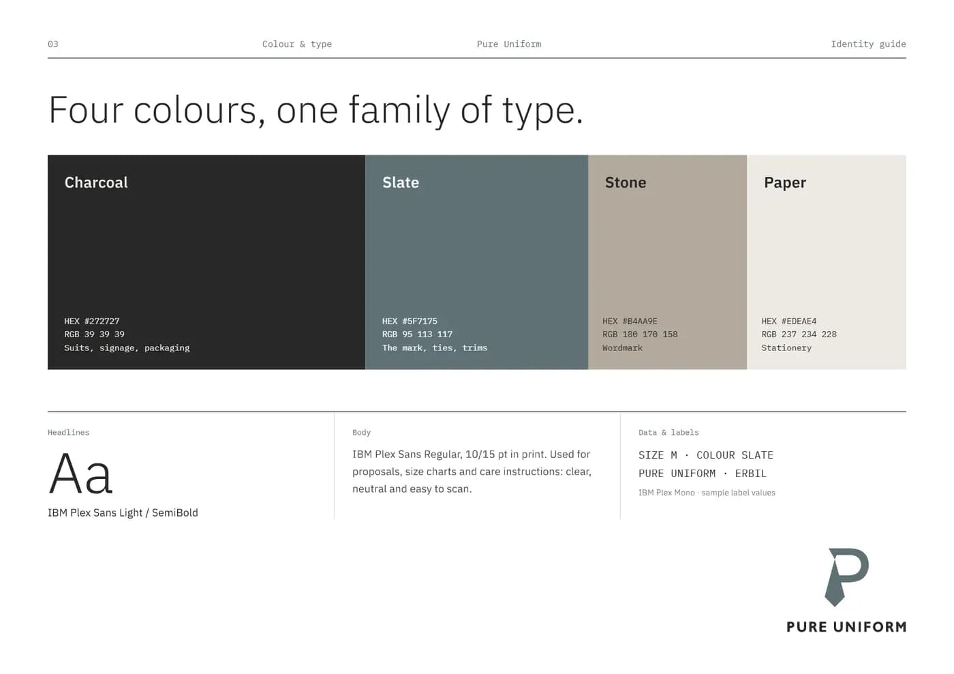Screen dimensions: 954x674
Task: Click the large 'Aa' type specimen
Action: (x=80, y=474)
